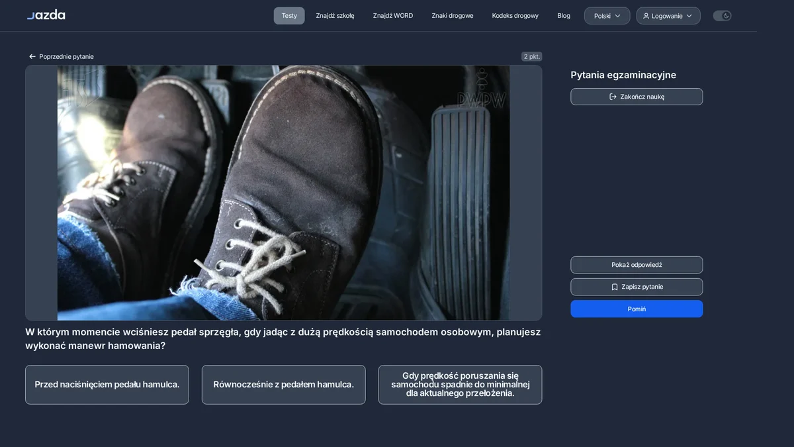Image resolution: width=794 pixels, height=447 pixels.
Task: Open the Znajdź WORD menu item
Action: point(393,16)
